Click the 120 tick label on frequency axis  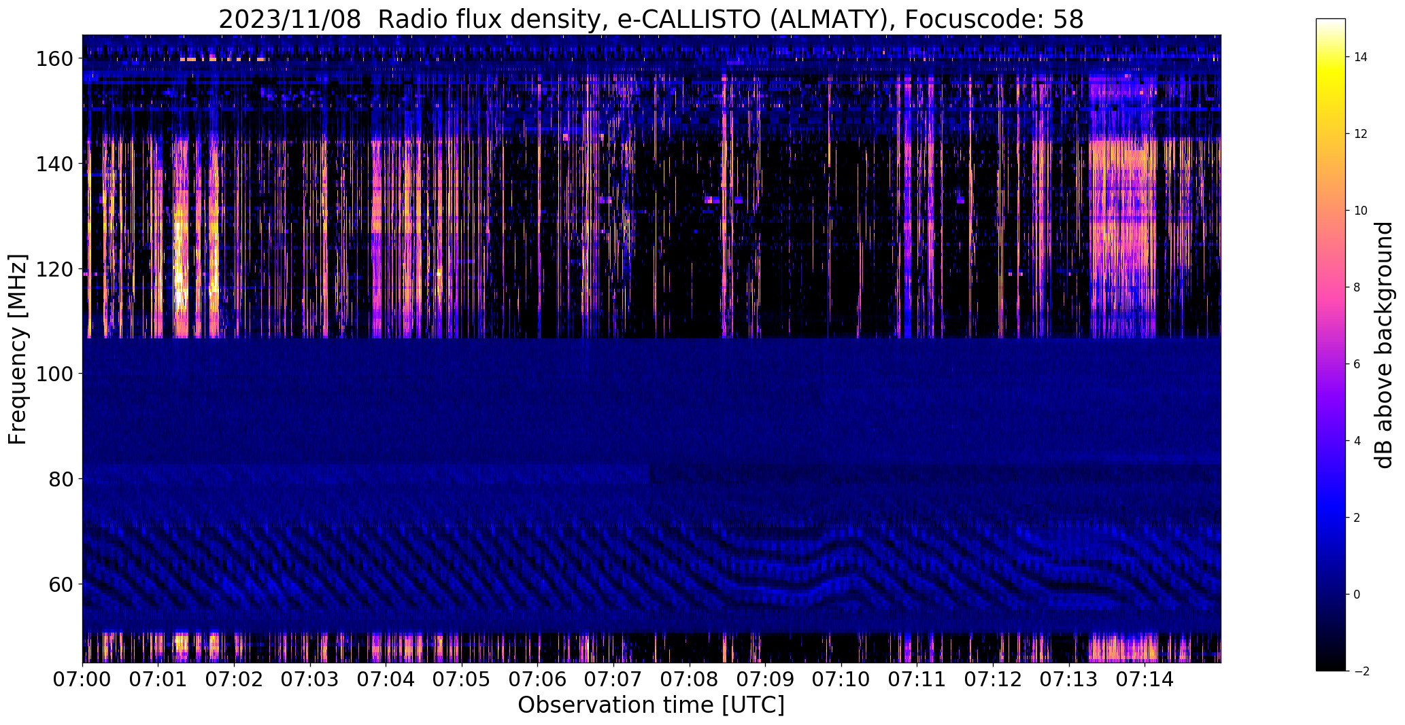tap(54, 270)
